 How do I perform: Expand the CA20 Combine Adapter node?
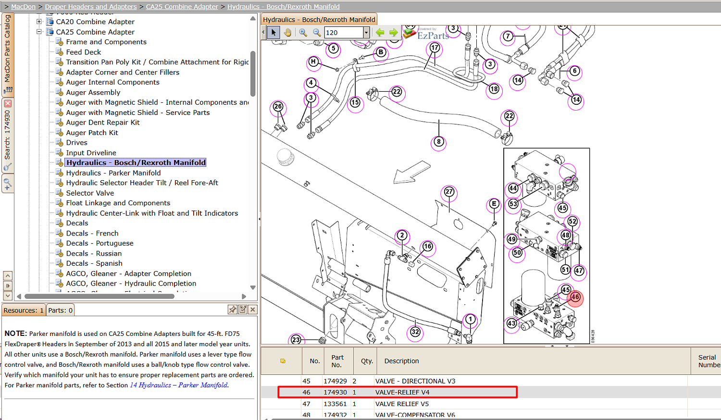click(39, 22)
